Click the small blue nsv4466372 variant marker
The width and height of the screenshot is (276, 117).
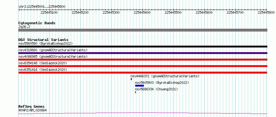coord(131,79)
